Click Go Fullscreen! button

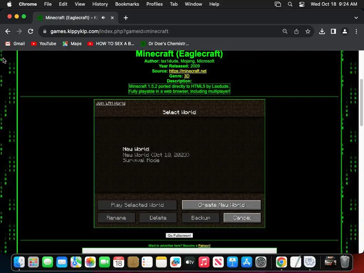(179, 235)
